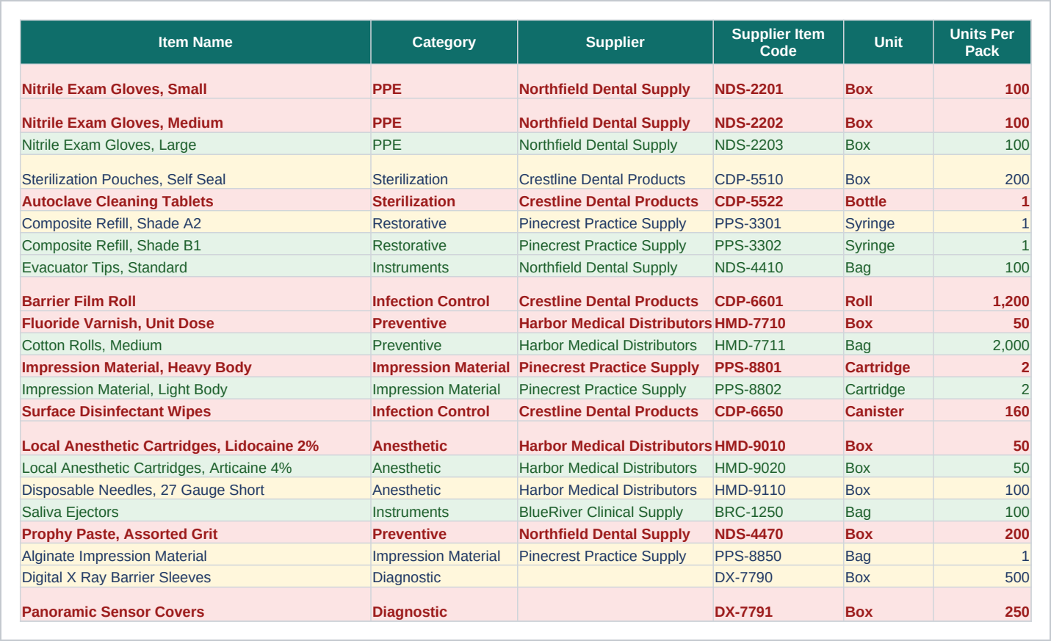Click the BlueRiver Clinical Supply supplier cell
The height and width of the screenshot is (641, 1051).
click(x=615, y=512)
